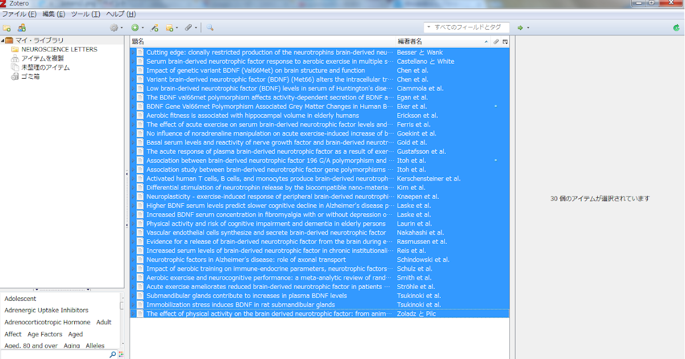Open search mode dropdown arrow in search box
Screen dimensions: 685x359
(429, 27)
